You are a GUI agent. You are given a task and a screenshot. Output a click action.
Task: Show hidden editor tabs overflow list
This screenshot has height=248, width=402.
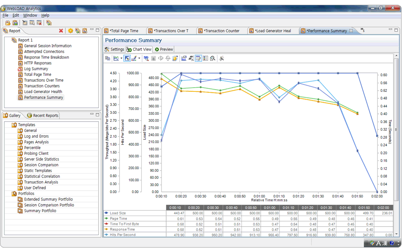tap(362, 30)
